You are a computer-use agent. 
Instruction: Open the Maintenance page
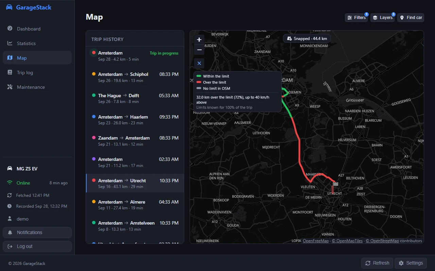coord(37,87)
